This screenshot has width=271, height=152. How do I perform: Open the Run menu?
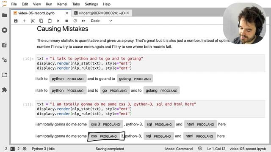(x=49, y=4)
